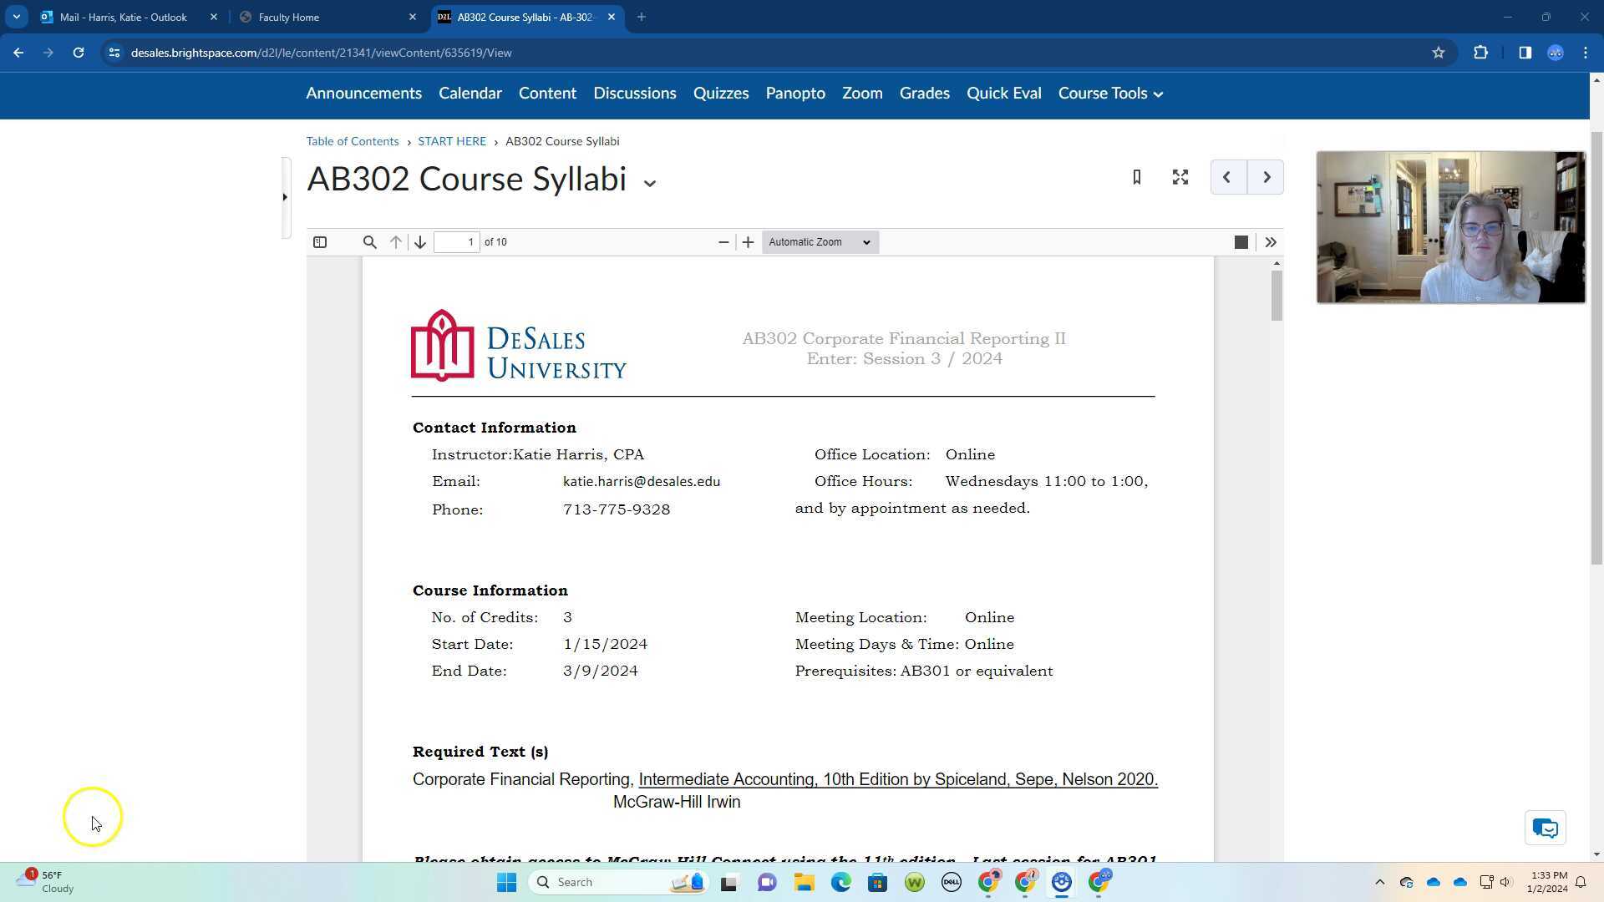Open the AB302 Course Syllabi title dropdown
The width and height of the screenshot is (1604, 902).
tap(650, 182)
